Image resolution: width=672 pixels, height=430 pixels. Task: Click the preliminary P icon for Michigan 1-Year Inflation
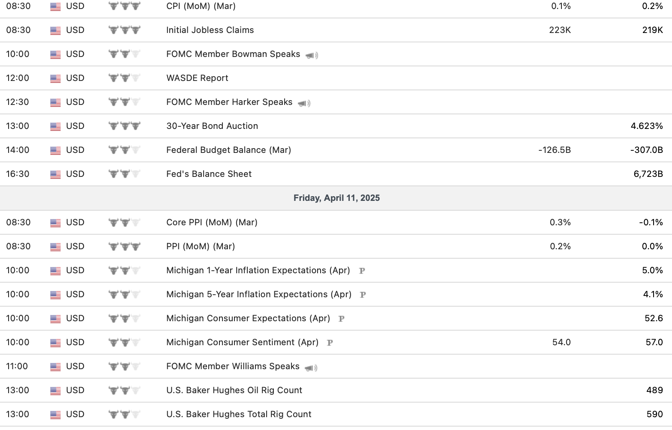tap(362, 271)
